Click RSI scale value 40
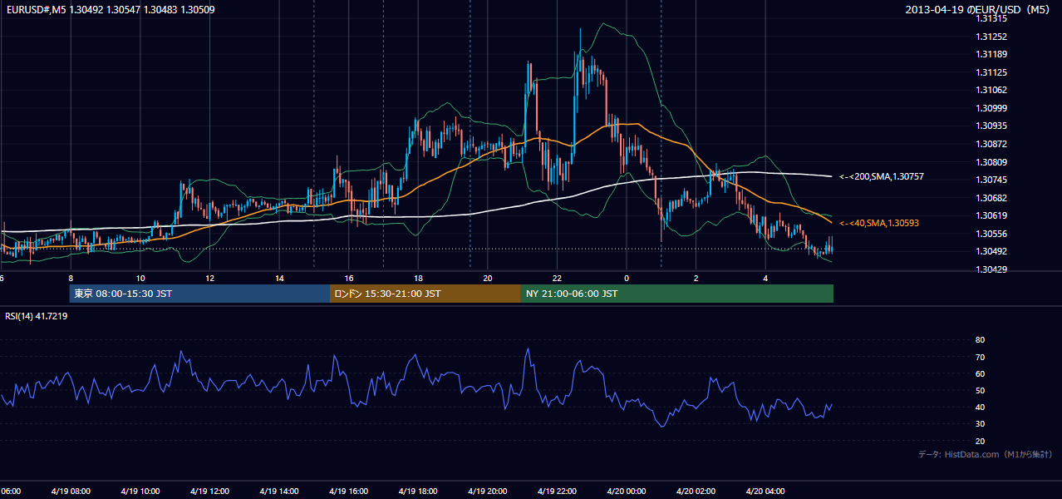This screenshot has width=1062, height=499. 980,407
